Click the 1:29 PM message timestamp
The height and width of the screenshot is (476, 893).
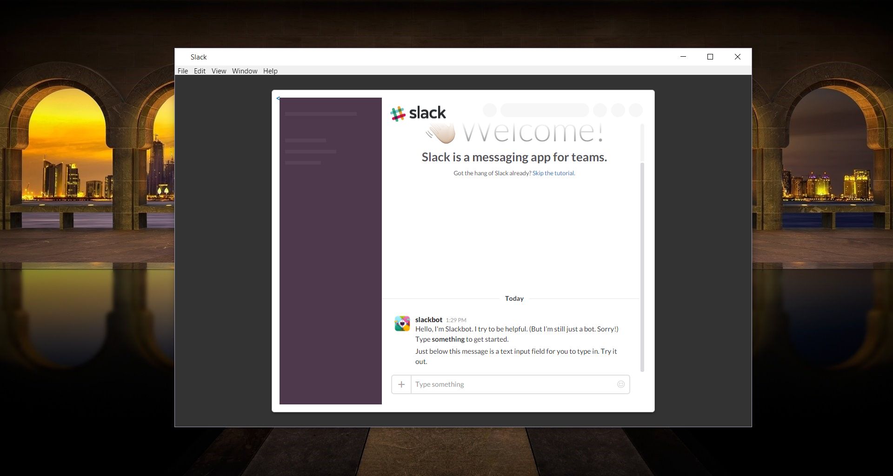[456, 320]
